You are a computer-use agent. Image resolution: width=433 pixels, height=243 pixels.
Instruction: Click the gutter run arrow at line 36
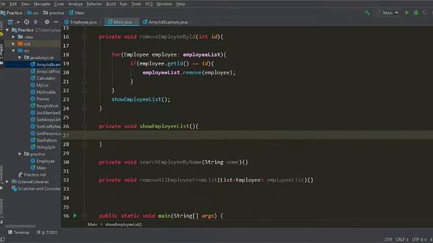[75, 216]
